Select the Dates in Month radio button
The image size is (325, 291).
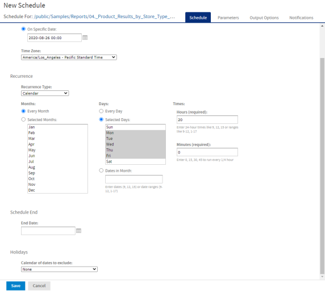point(101,171)
